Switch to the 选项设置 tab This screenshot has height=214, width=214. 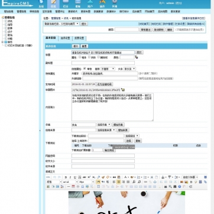point(66,38)
